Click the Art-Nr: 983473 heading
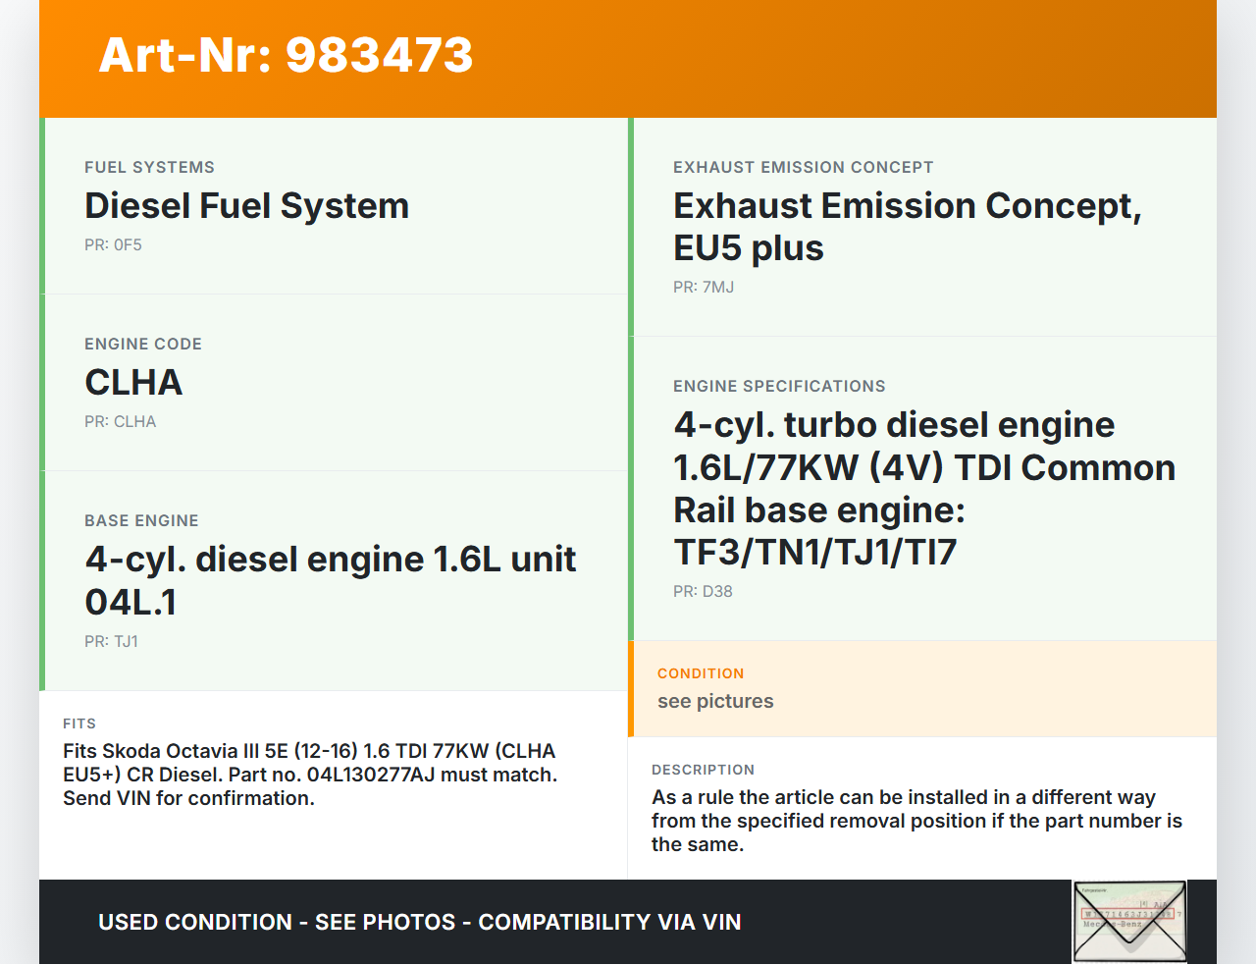1256x965 pixels. [x=286, y=55]
